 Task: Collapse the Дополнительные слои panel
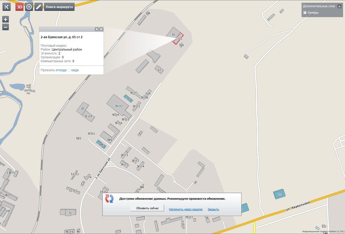point(339,6)
